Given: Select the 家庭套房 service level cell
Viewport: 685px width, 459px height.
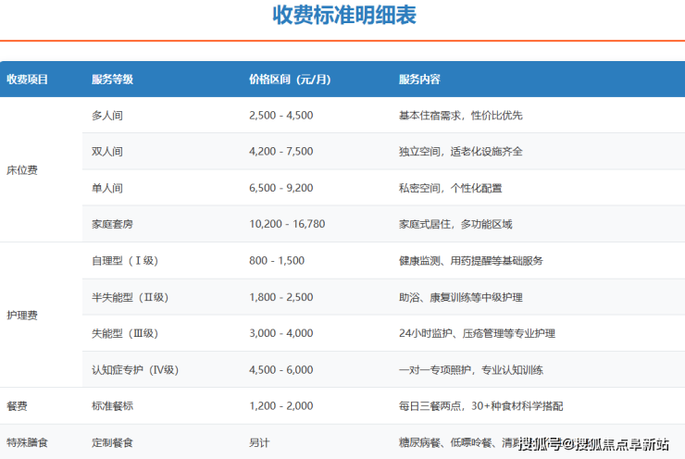Looking at the screenshot, I should coord(113,224).
